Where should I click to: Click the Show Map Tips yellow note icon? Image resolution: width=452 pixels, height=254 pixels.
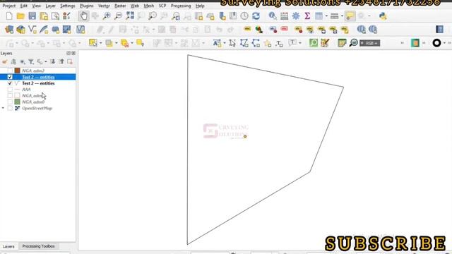pyautogui.click(x=350, y=16)
